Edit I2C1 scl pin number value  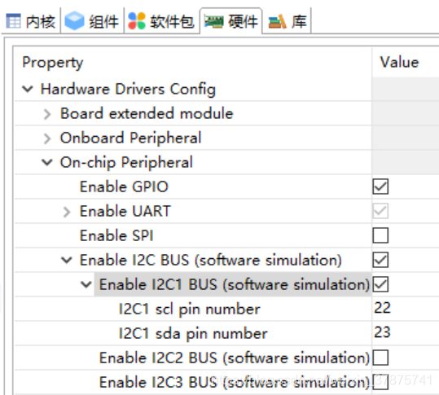pyautogui.click(x=406, y=308)
